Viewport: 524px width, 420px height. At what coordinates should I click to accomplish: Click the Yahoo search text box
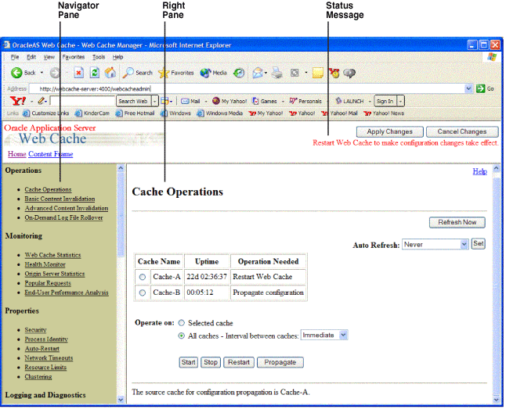tap(82, 101)
